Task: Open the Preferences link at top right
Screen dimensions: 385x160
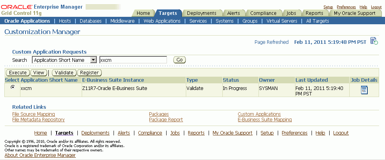Action: click(x=346, y=7)
